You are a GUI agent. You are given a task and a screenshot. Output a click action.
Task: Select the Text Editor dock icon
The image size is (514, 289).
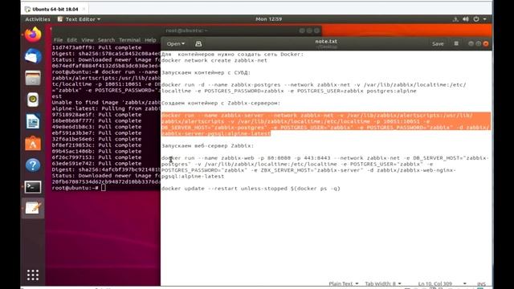pos(33,209)
